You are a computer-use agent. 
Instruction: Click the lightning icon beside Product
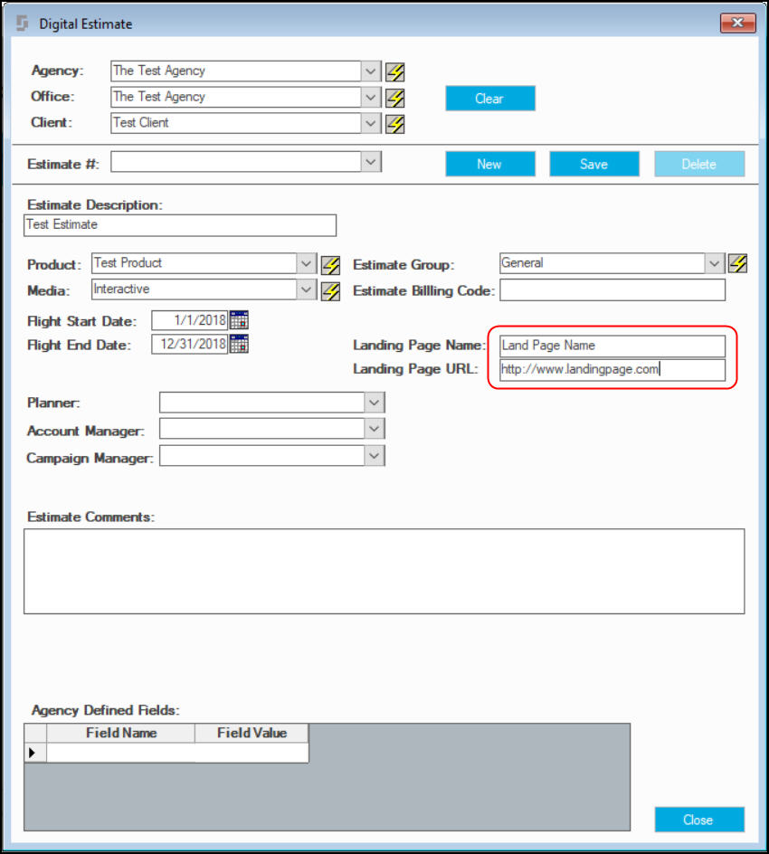330,265
